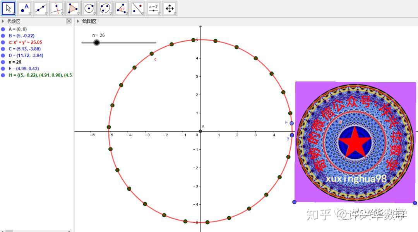Screen dimensions: 418x232
Task: Select the Polygon tool
Action: pyautogui.click(x=73, y=8)
